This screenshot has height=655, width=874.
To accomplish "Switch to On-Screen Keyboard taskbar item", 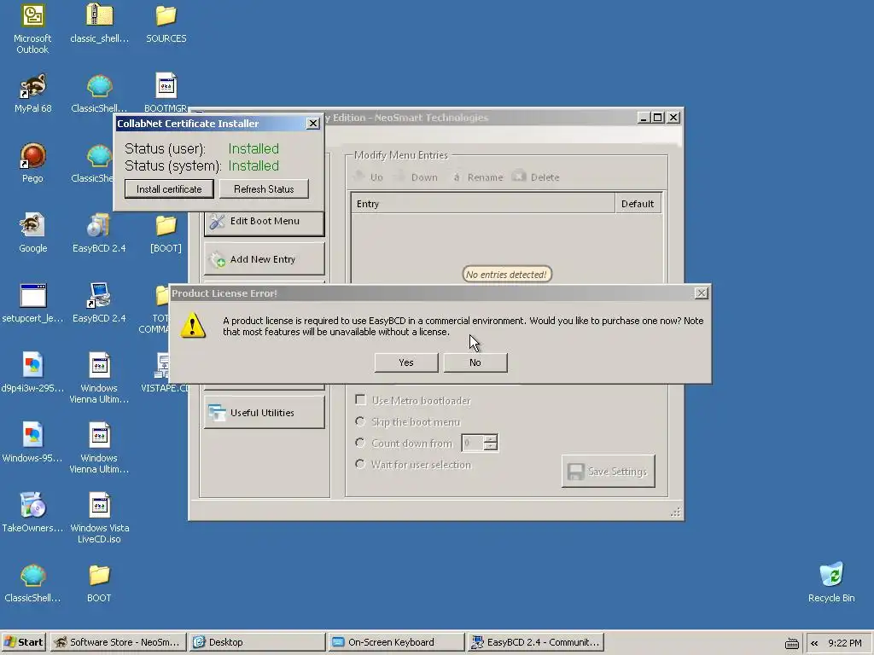I will point(396,642).
